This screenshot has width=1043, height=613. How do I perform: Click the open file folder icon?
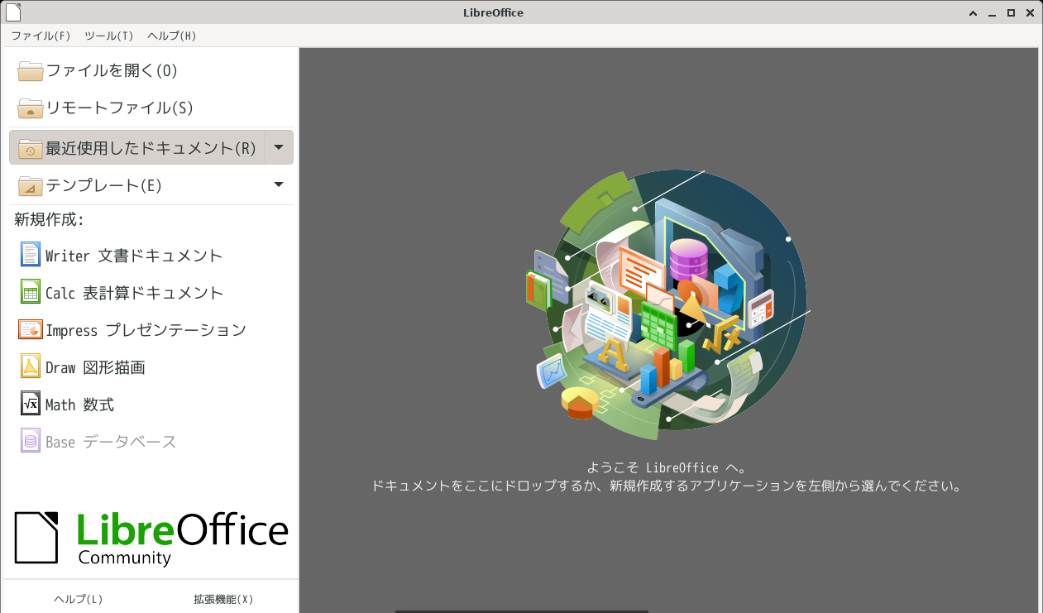tap(31, 71)
